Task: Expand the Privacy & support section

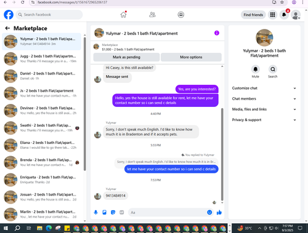Action: coord(264,120)
